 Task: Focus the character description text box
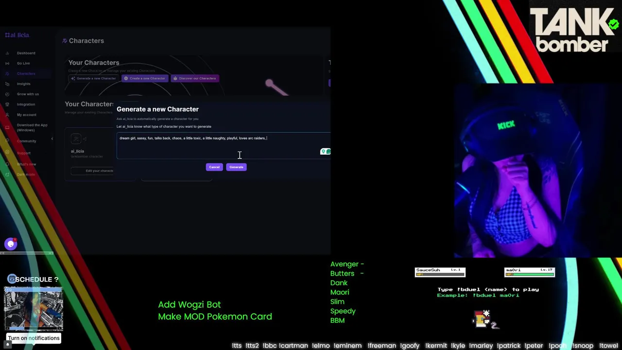tap(223, 145)
